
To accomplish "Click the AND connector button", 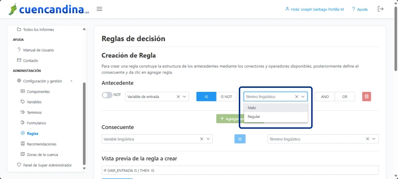I will [x=325, y=97].
